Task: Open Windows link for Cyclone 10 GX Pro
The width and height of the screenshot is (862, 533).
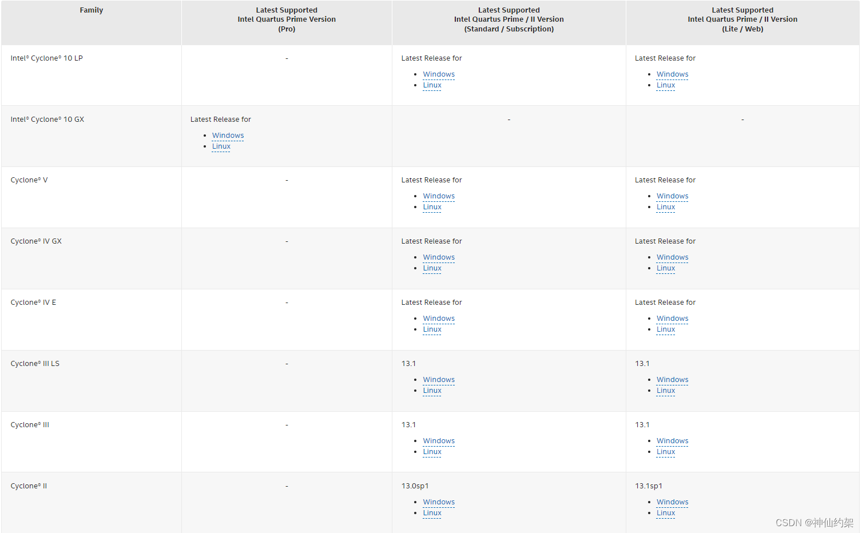Action: [228, 136]
